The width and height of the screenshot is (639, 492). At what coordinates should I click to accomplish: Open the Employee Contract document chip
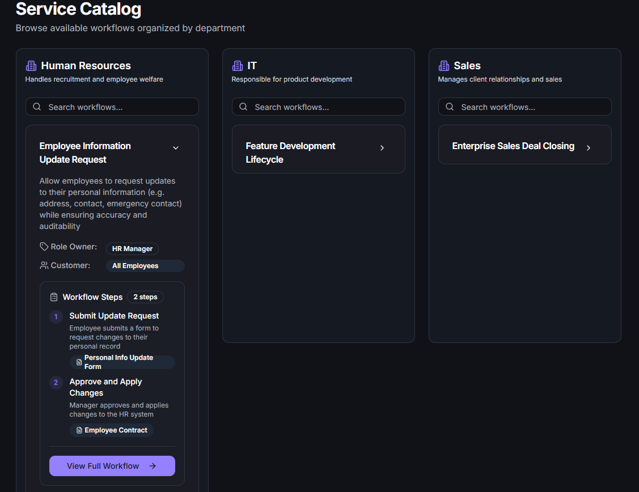point(112,430)
